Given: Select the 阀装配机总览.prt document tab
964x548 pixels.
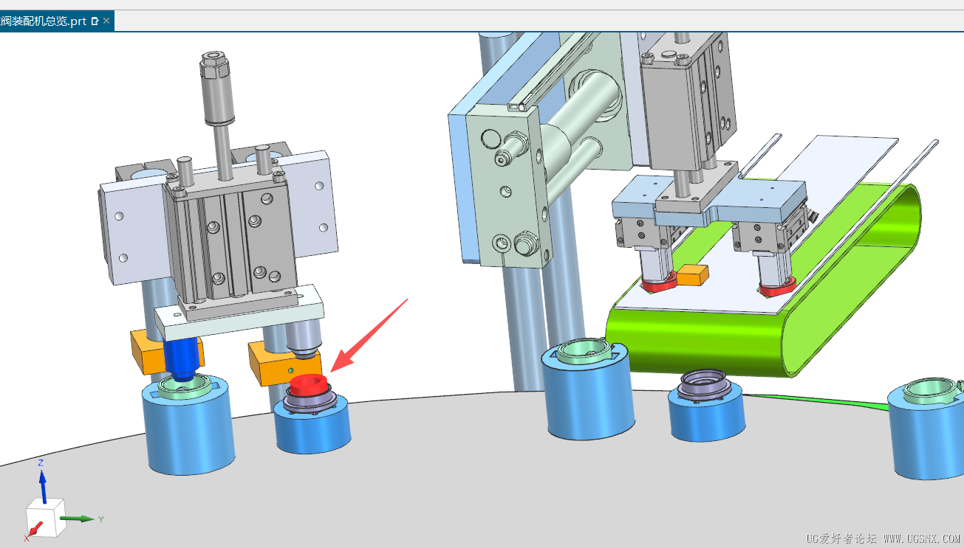Looking at the screenshot, I should click(x=56, y=21).
